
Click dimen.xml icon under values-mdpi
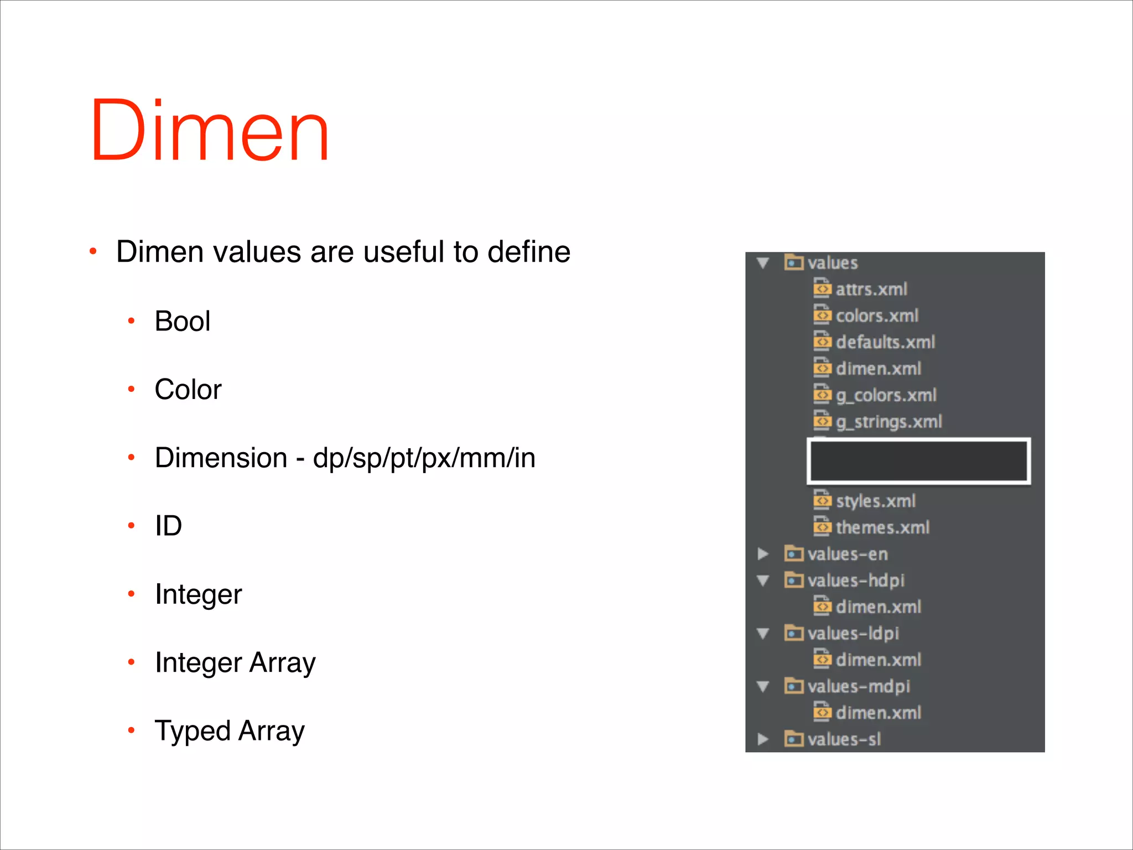pos(822,712)
